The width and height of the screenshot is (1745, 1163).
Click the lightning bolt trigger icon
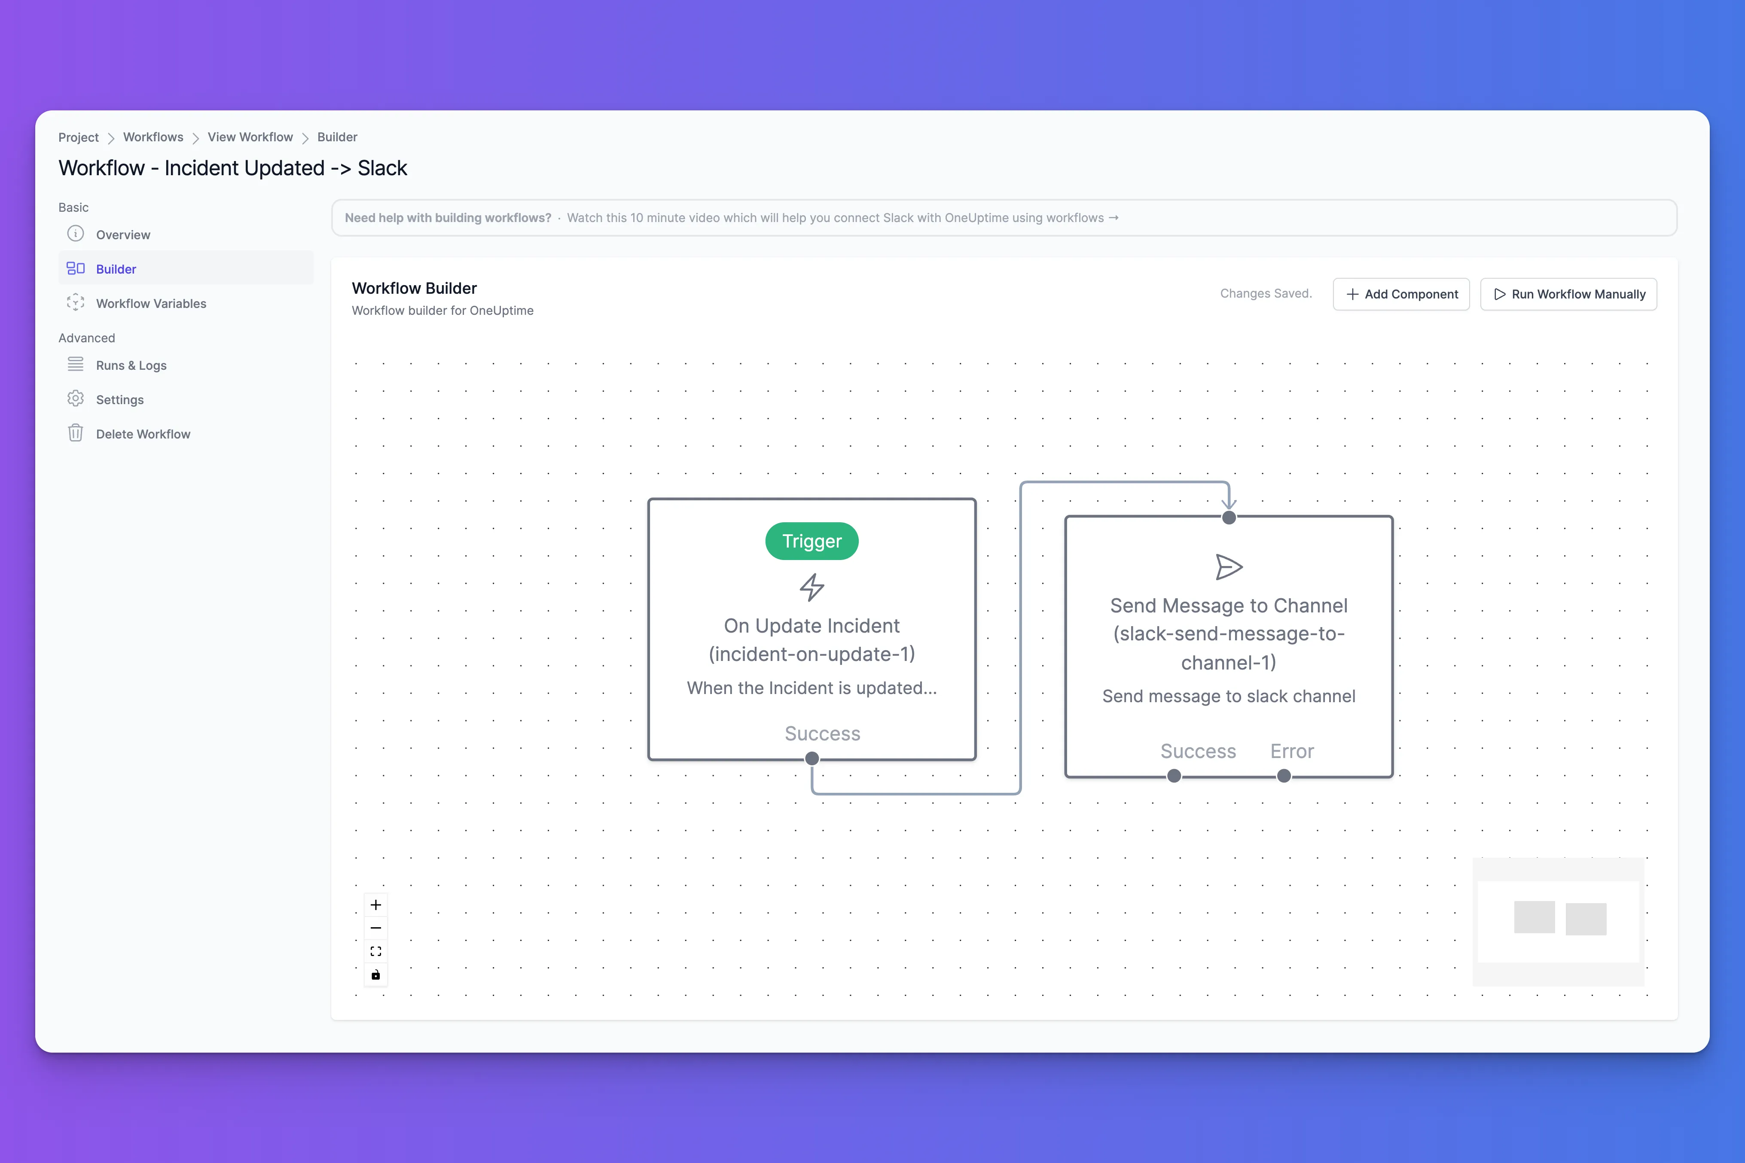point(812,588)
